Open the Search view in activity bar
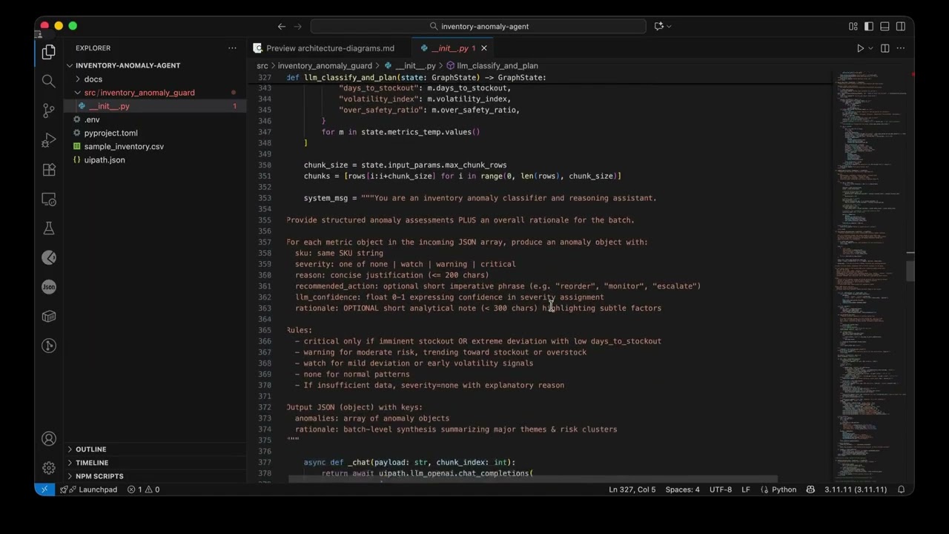 point(49,81)
